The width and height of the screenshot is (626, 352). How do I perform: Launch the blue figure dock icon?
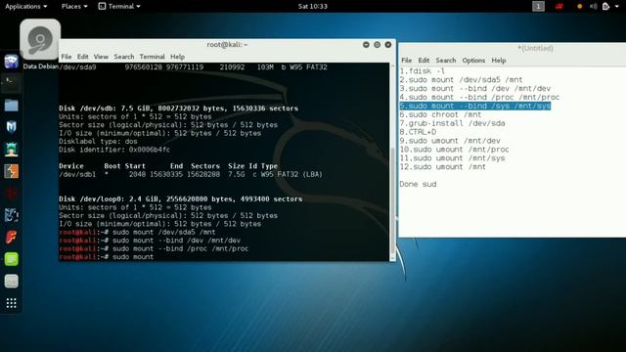tap(11, 215)
